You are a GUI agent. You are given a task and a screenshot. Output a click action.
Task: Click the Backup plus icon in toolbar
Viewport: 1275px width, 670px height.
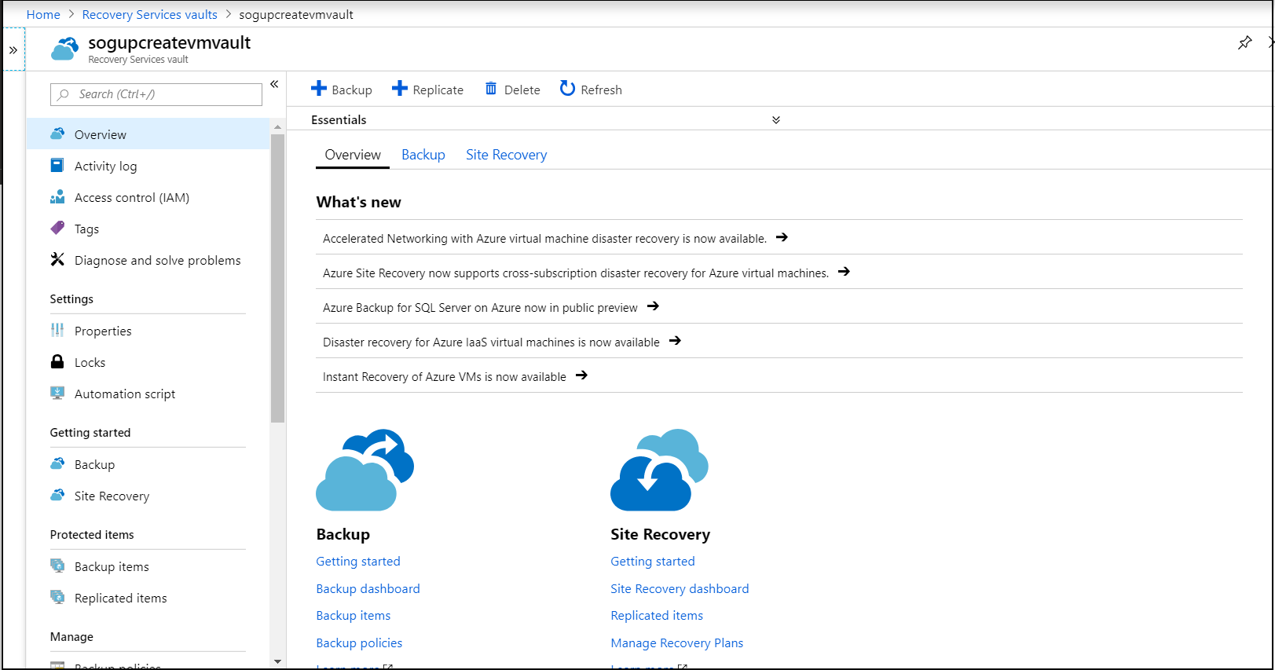click(x=319, y=89)
